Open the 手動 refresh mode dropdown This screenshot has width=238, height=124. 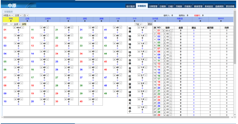pos(138,24)
